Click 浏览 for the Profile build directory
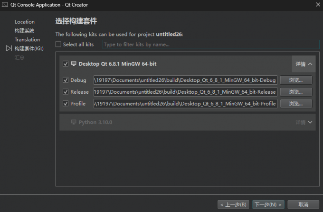Screen dimensions: 323x212 295,104
